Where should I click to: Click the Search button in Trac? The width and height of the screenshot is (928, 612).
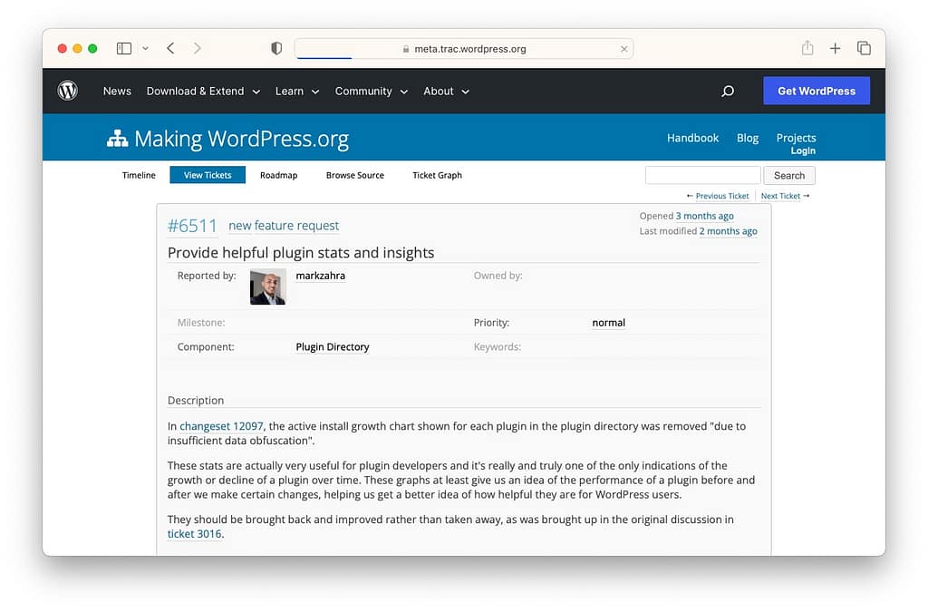(x=788, y=175)
